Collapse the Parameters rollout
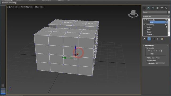This screenshot has width=171, height=96. click(x=144, y=45)
